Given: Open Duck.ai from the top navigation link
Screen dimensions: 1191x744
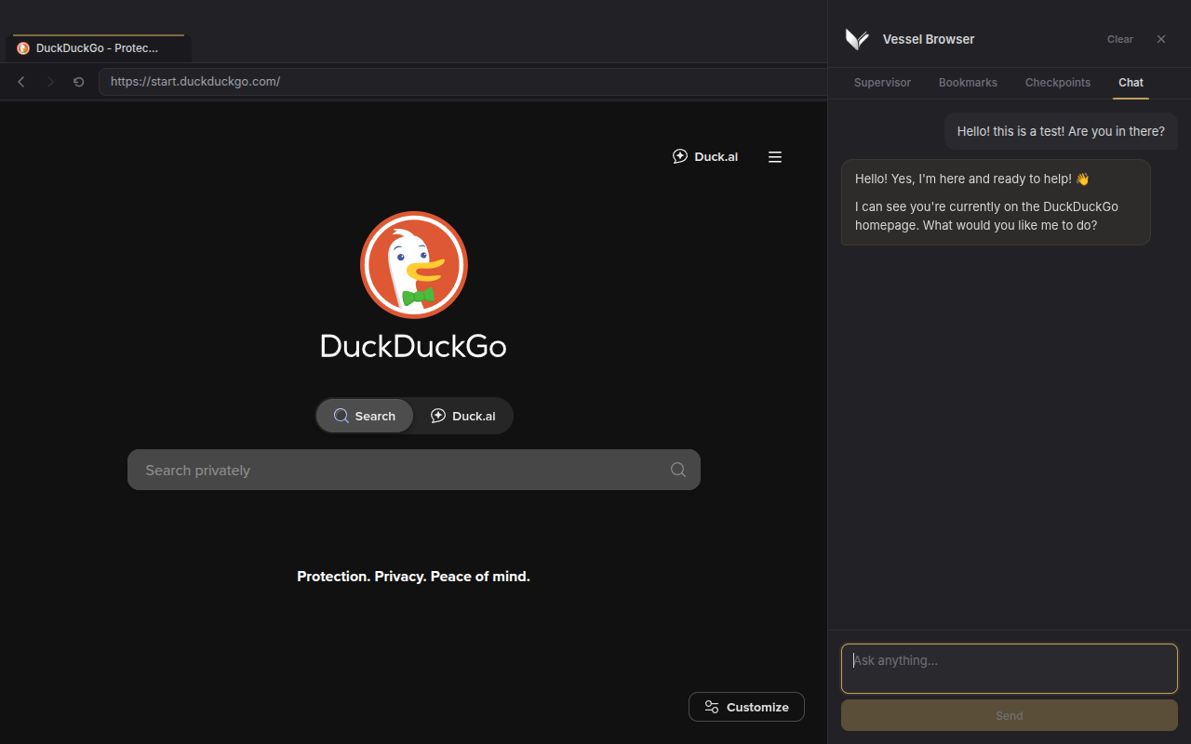Looking at the screenshot, I should (704, 156).
